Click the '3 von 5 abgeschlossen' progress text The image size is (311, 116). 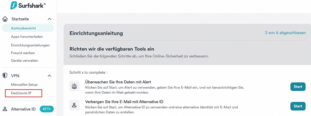[285, 33]
